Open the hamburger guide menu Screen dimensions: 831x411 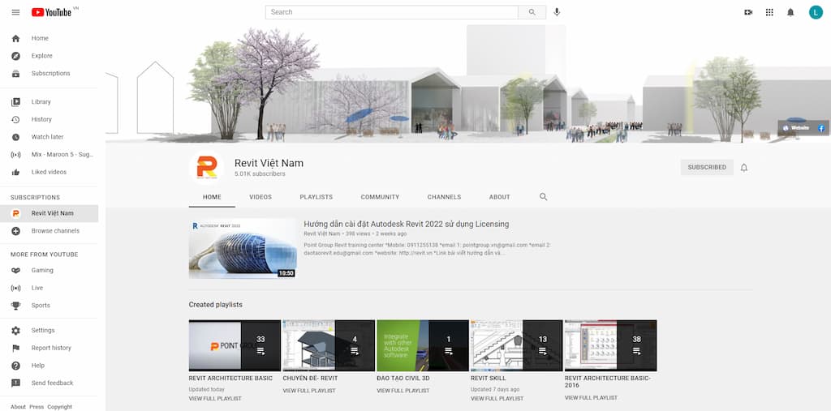[15, 12]
